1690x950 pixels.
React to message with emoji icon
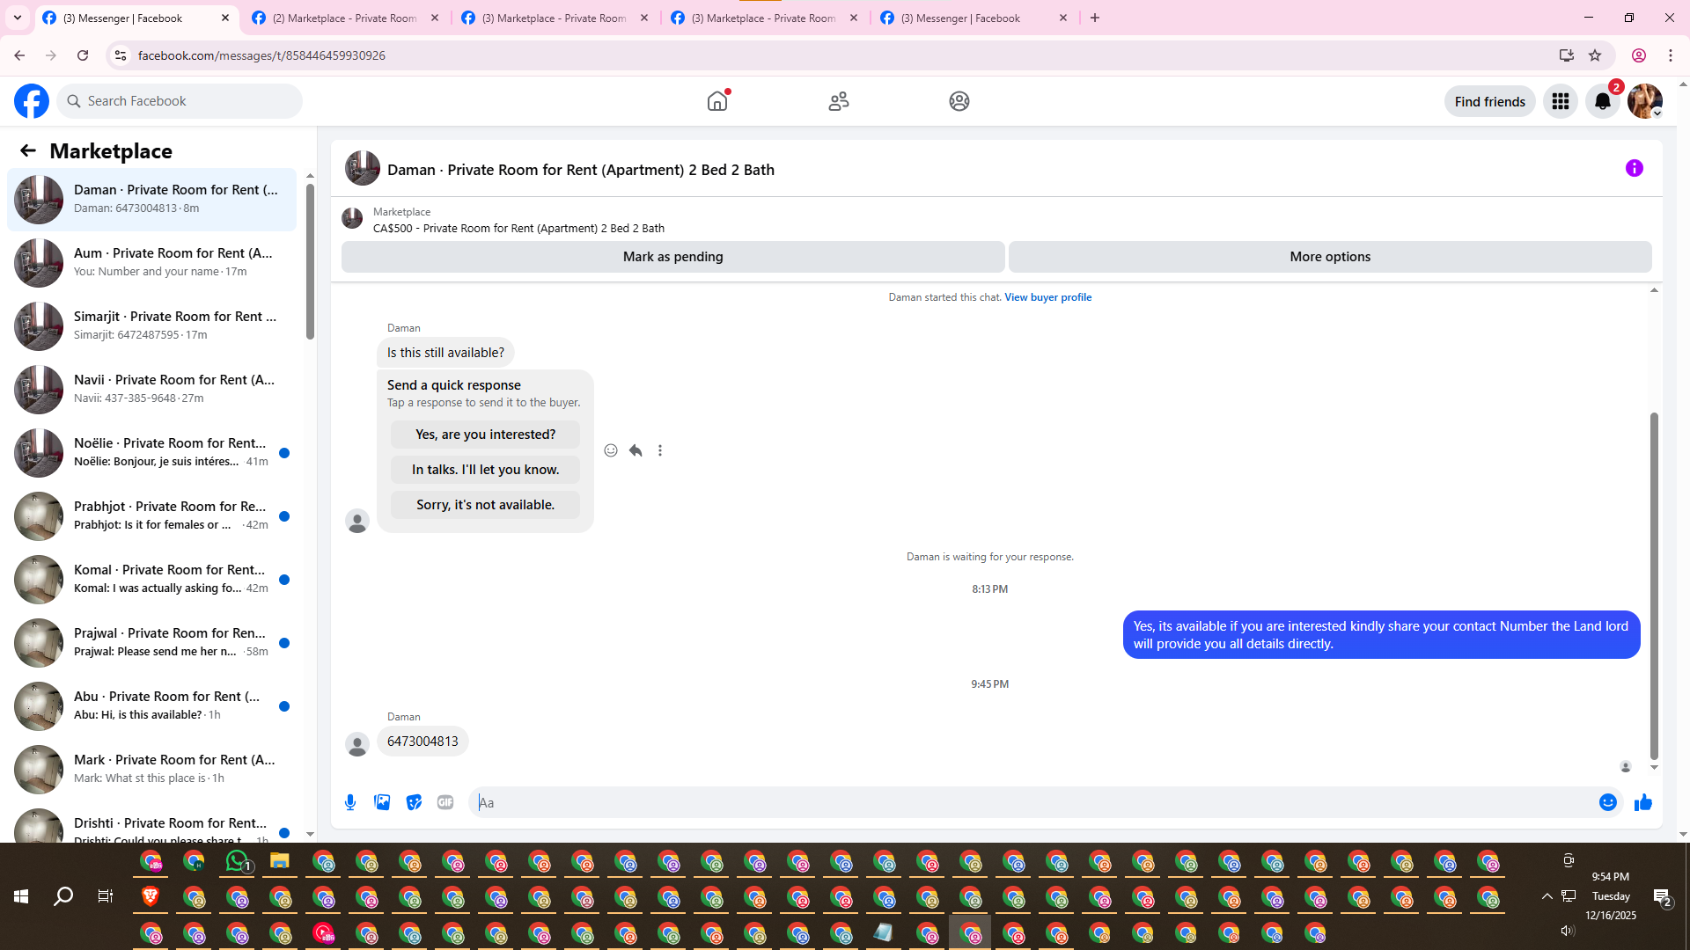[x=611, y=450]
